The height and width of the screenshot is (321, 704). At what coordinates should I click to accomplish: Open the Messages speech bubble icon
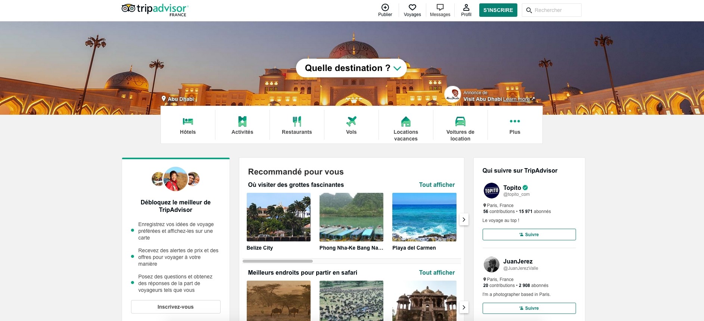440,7
